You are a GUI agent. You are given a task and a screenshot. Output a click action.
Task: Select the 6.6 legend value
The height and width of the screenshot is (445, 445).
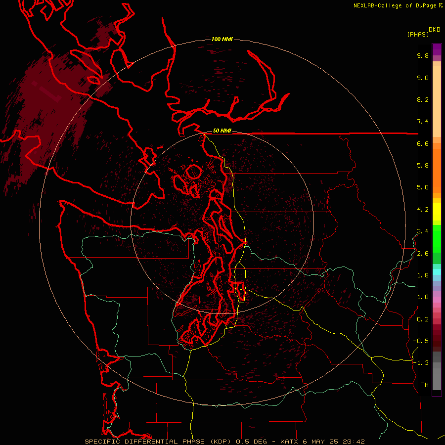coord(423,143)
